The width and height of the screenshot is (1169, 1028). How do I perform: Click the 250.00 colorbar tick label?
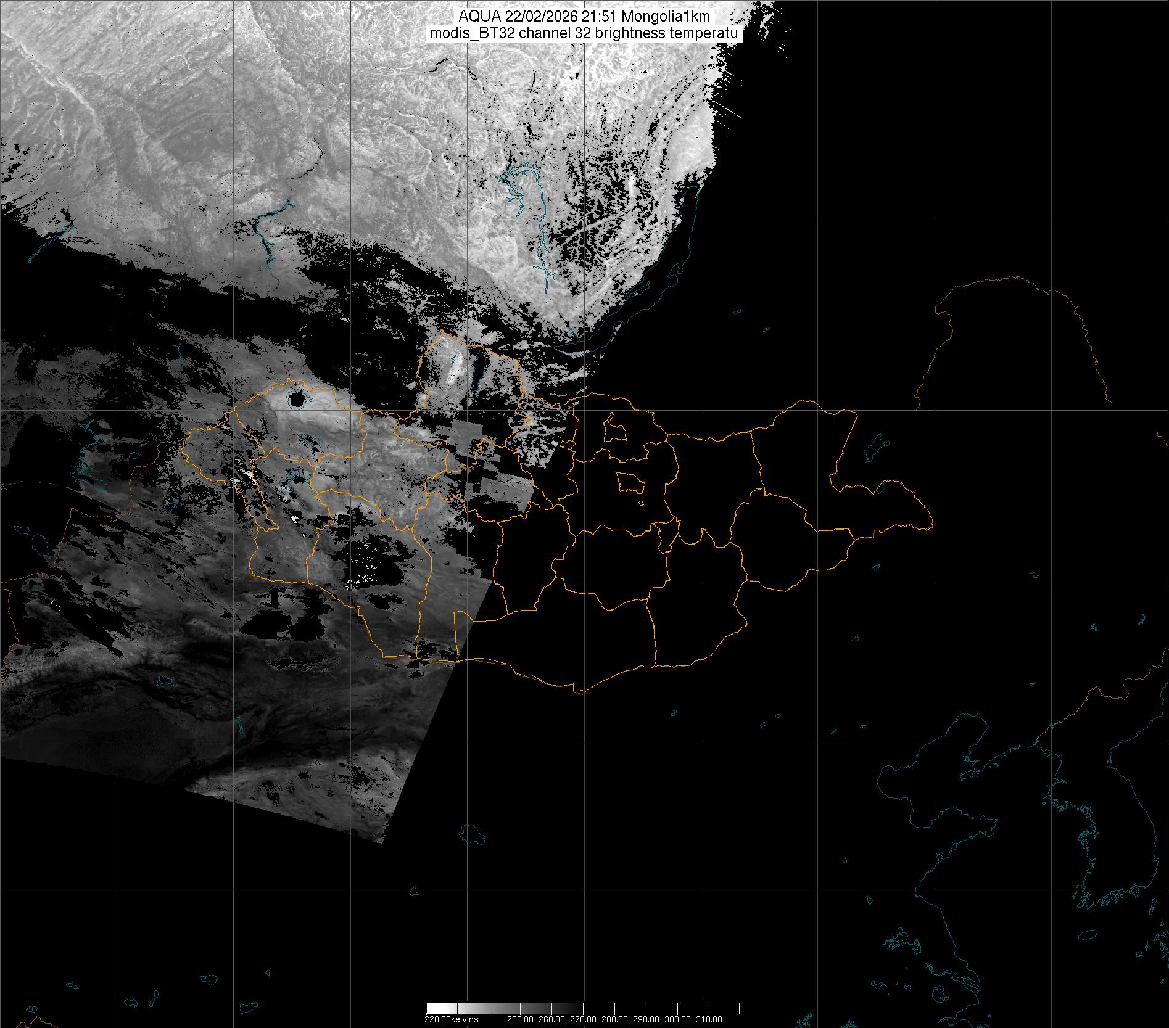click(521, 1019)
